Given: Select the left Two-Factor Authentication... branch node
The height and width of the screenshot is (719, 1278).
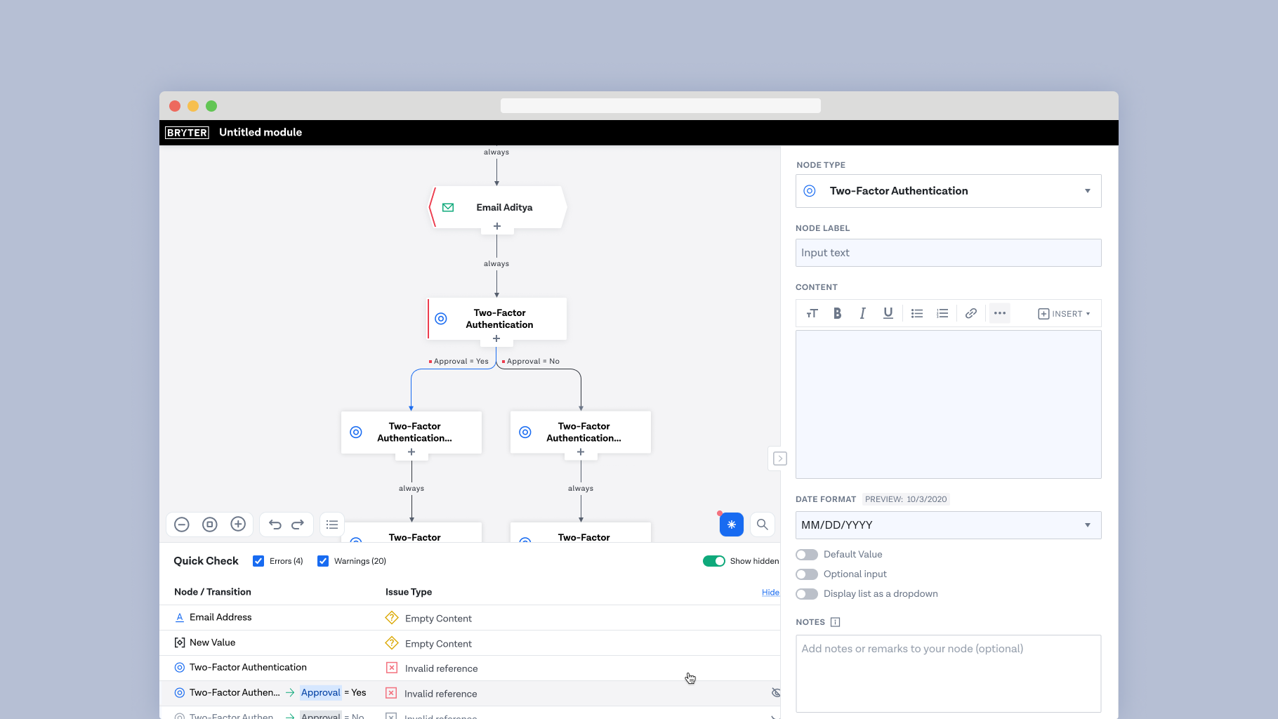Looking at the screenshot, I should pyautogui.click(x=411, y=432).
